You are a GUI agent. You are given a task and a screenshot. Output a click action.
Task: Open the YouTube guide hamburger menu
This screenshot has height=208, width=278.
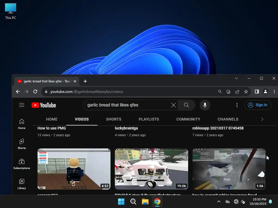click(22, 105)
